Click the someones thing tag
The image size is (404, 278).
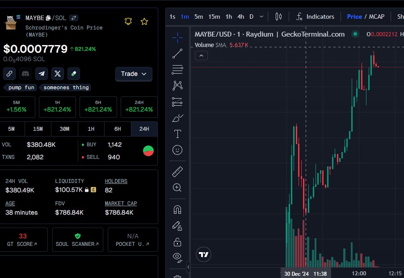click(65, 87)
